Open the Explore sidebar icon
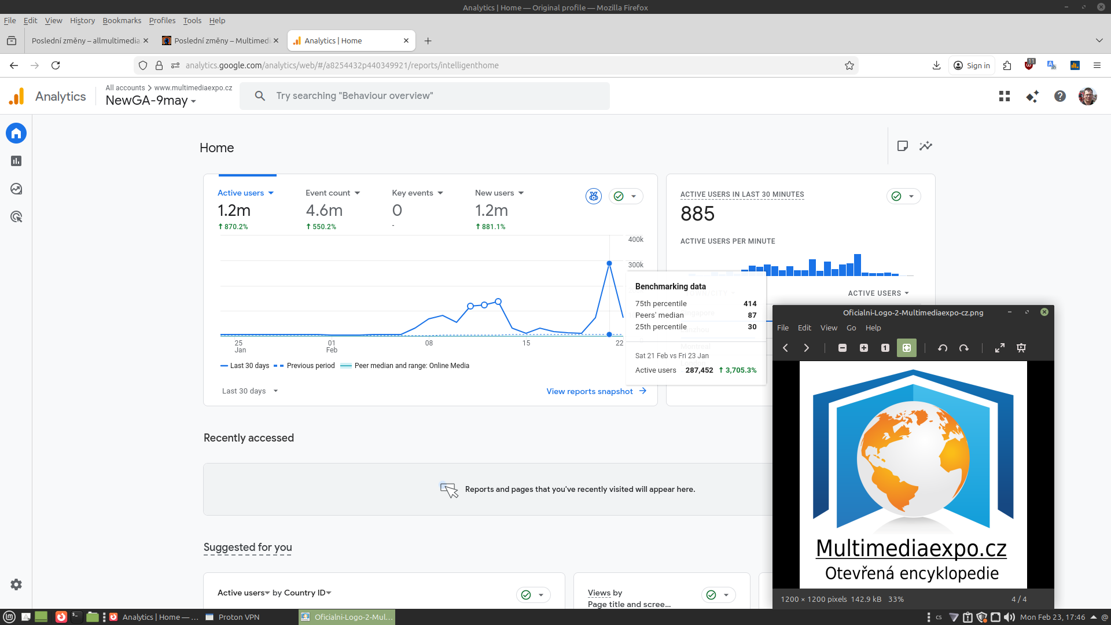This screenshot has height=625, width=1111. click(16, 189)
